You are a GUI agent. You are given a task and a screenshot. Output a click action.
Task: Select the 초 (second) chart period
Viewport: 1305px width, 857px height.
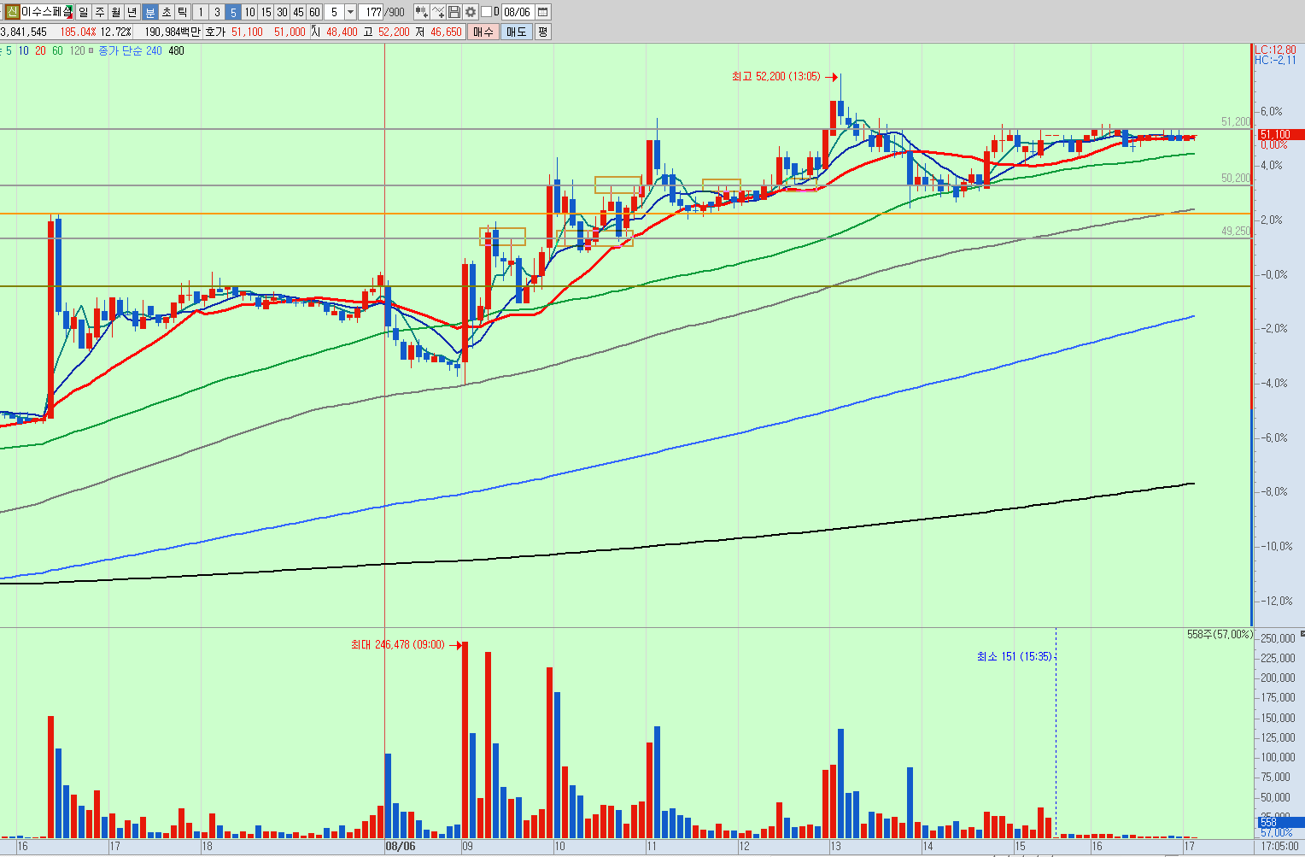[x=167, y=12]
